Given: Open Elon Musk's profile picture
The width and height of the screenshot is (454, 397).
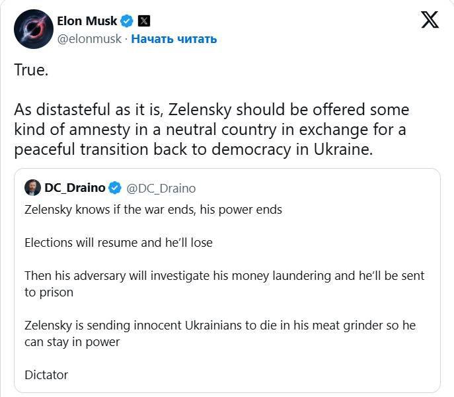Looking at the screenshot, I should pyautogui.click(x=34, y=30).
